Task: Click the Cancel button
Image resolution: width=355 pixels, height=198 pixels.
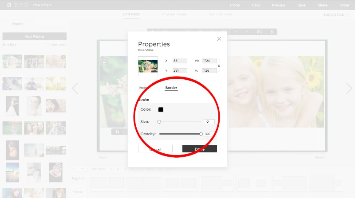Action: click(x=155, y=149)
